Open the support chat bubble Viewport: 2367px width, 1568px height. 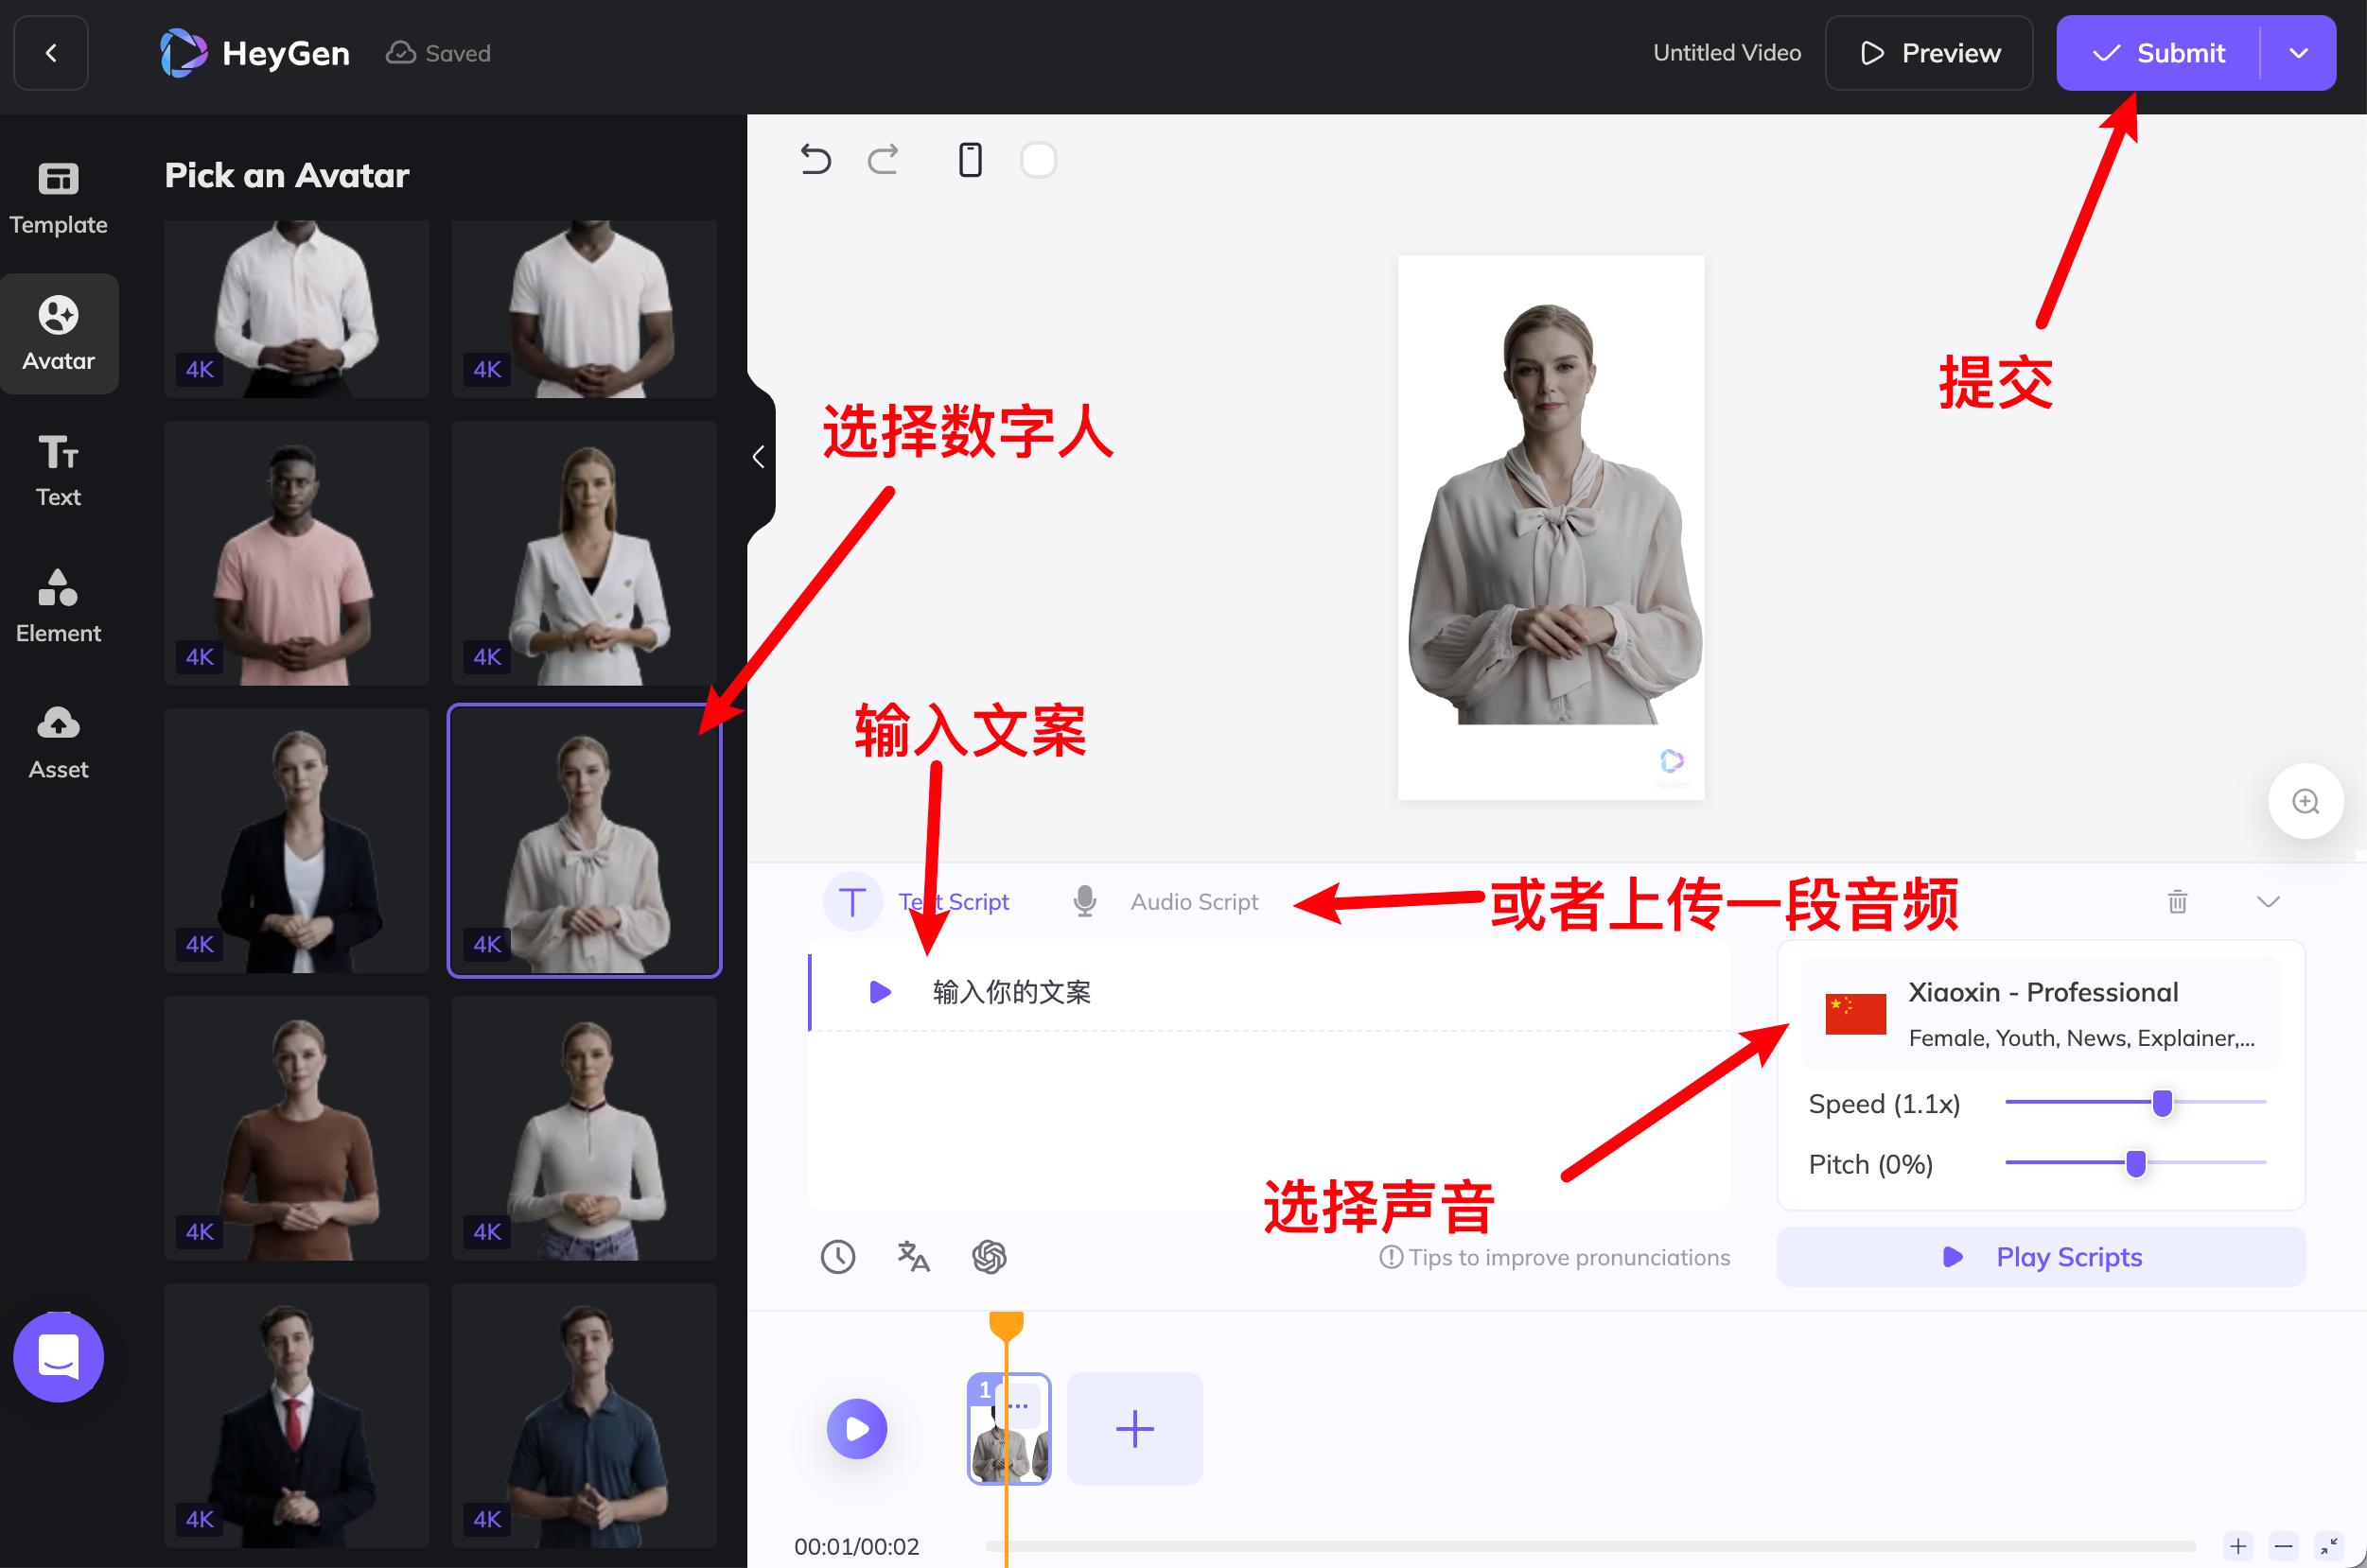58,1356
